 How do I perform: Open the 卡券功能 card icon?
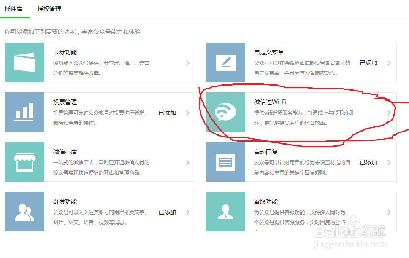[x=24, y=62]
